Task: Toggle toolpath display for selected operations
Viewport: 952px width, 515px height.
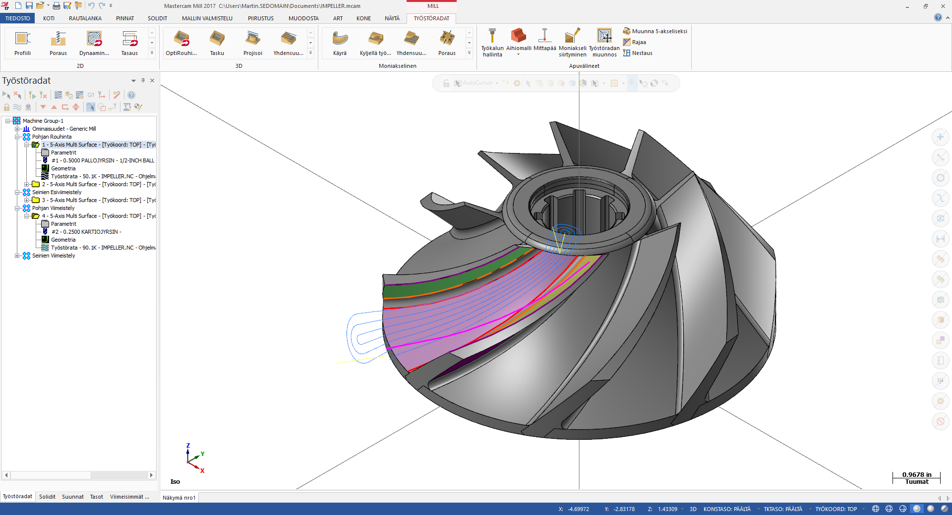Action: coord(17,107)
